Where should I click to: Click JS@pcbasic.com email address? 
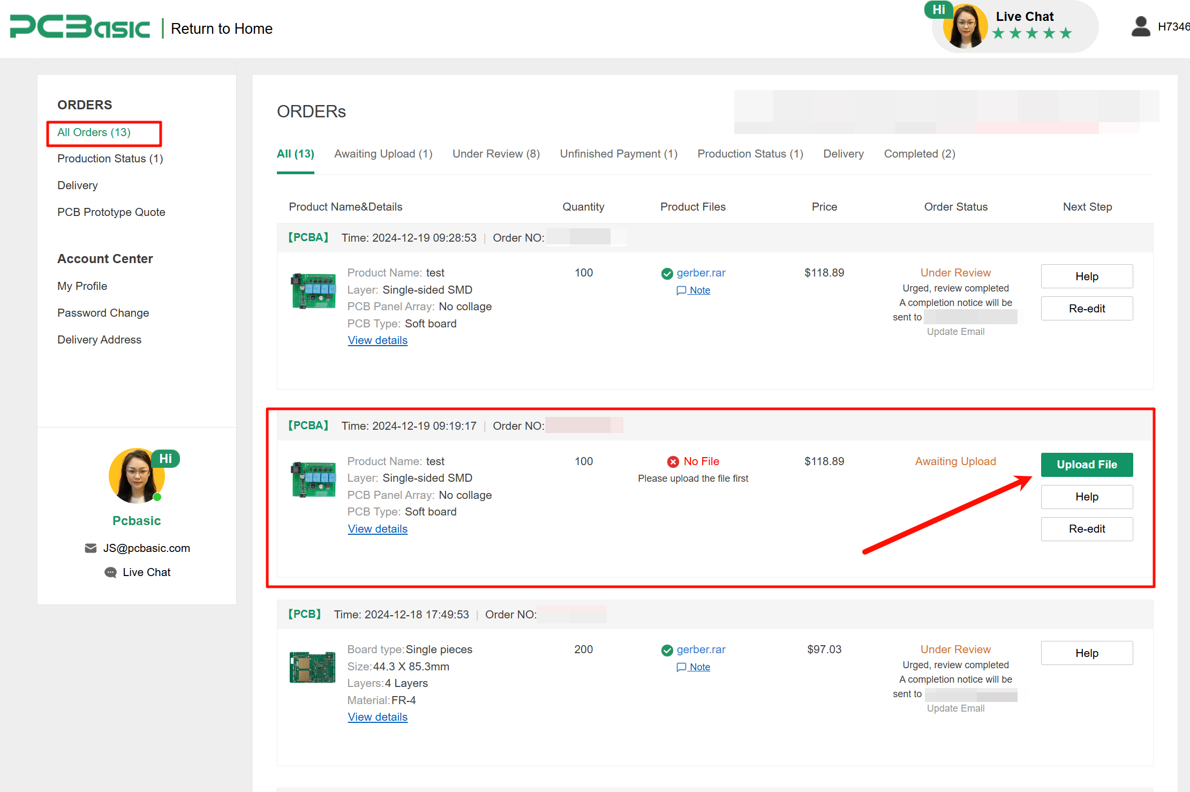pos(147,548)
